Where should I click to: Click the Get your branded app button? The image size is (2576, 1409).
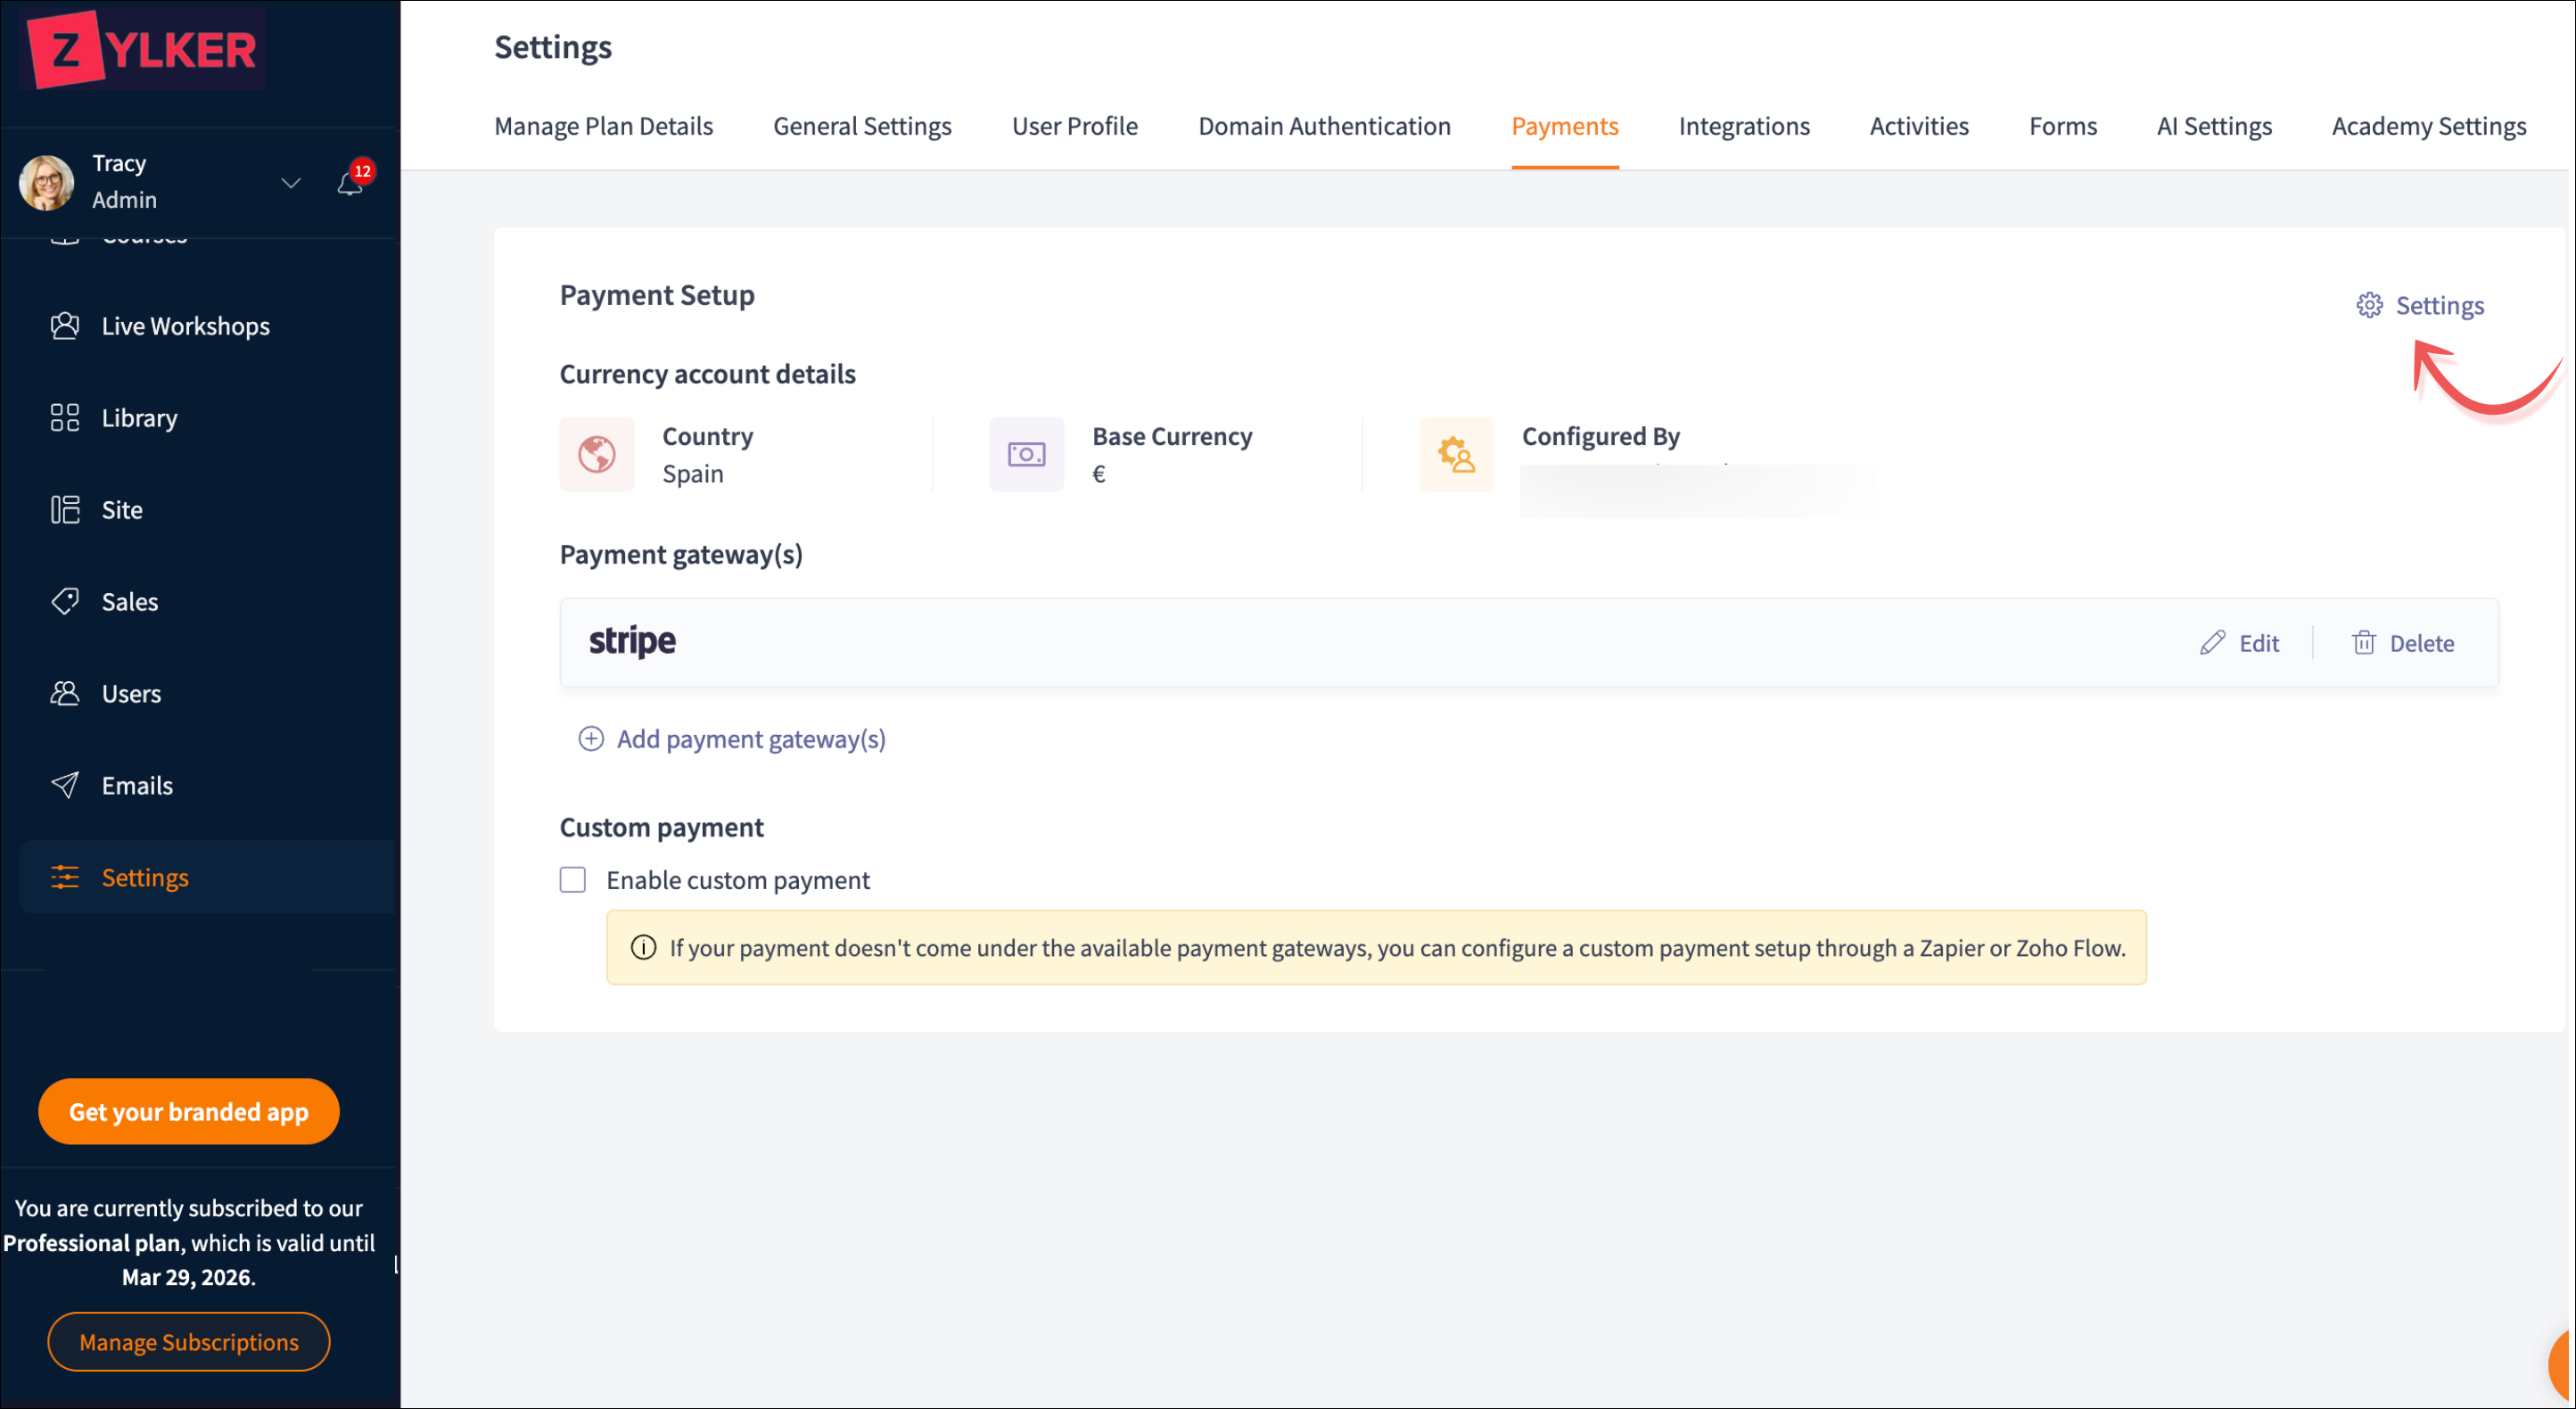coord(189,1111)
